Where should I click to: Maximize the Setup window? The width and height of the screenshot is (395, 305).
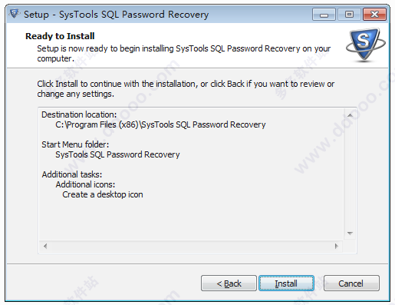click(x=349, y=15)
